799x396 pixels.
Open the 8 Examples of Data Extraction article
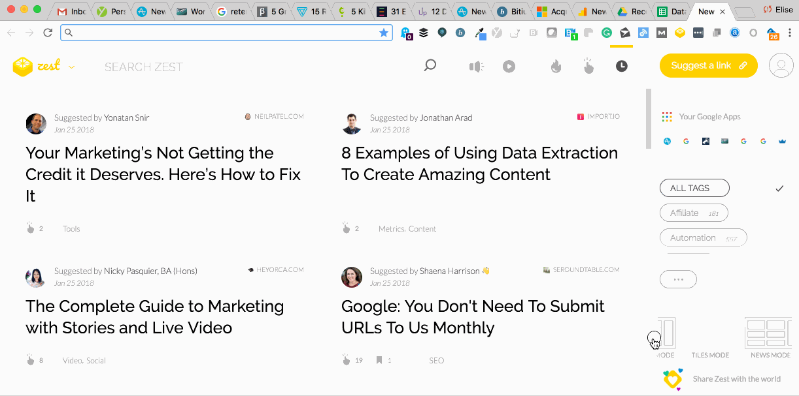click(x=479, y=164)
